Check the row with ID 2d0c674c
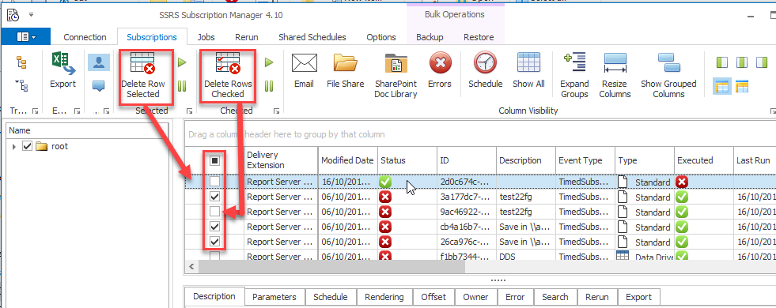This screenshot has width=776, height=308. coord(215,182)
